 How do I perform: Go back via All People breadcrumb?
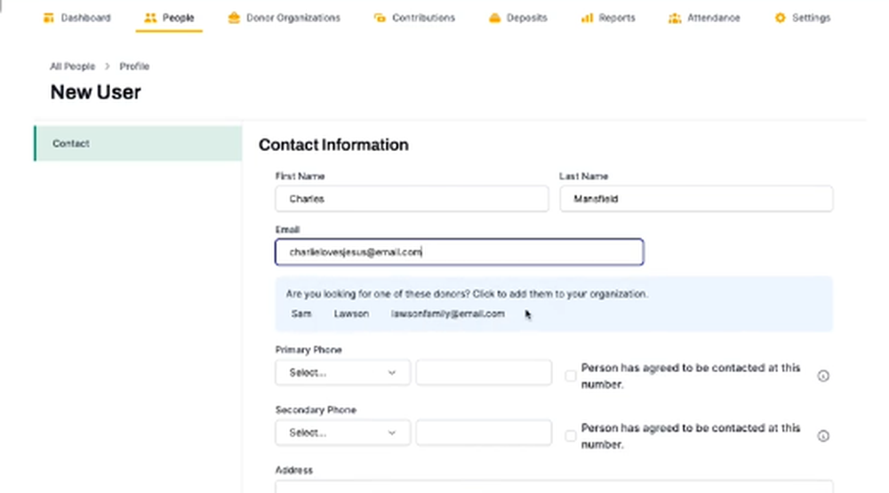point(72,67)
